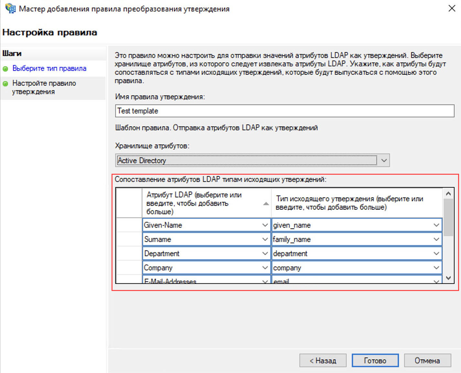Expand the Company LDAP attribute dropdown
This screenshot has height=373, width=461.
pyautogui.click(x=265, y=268)
